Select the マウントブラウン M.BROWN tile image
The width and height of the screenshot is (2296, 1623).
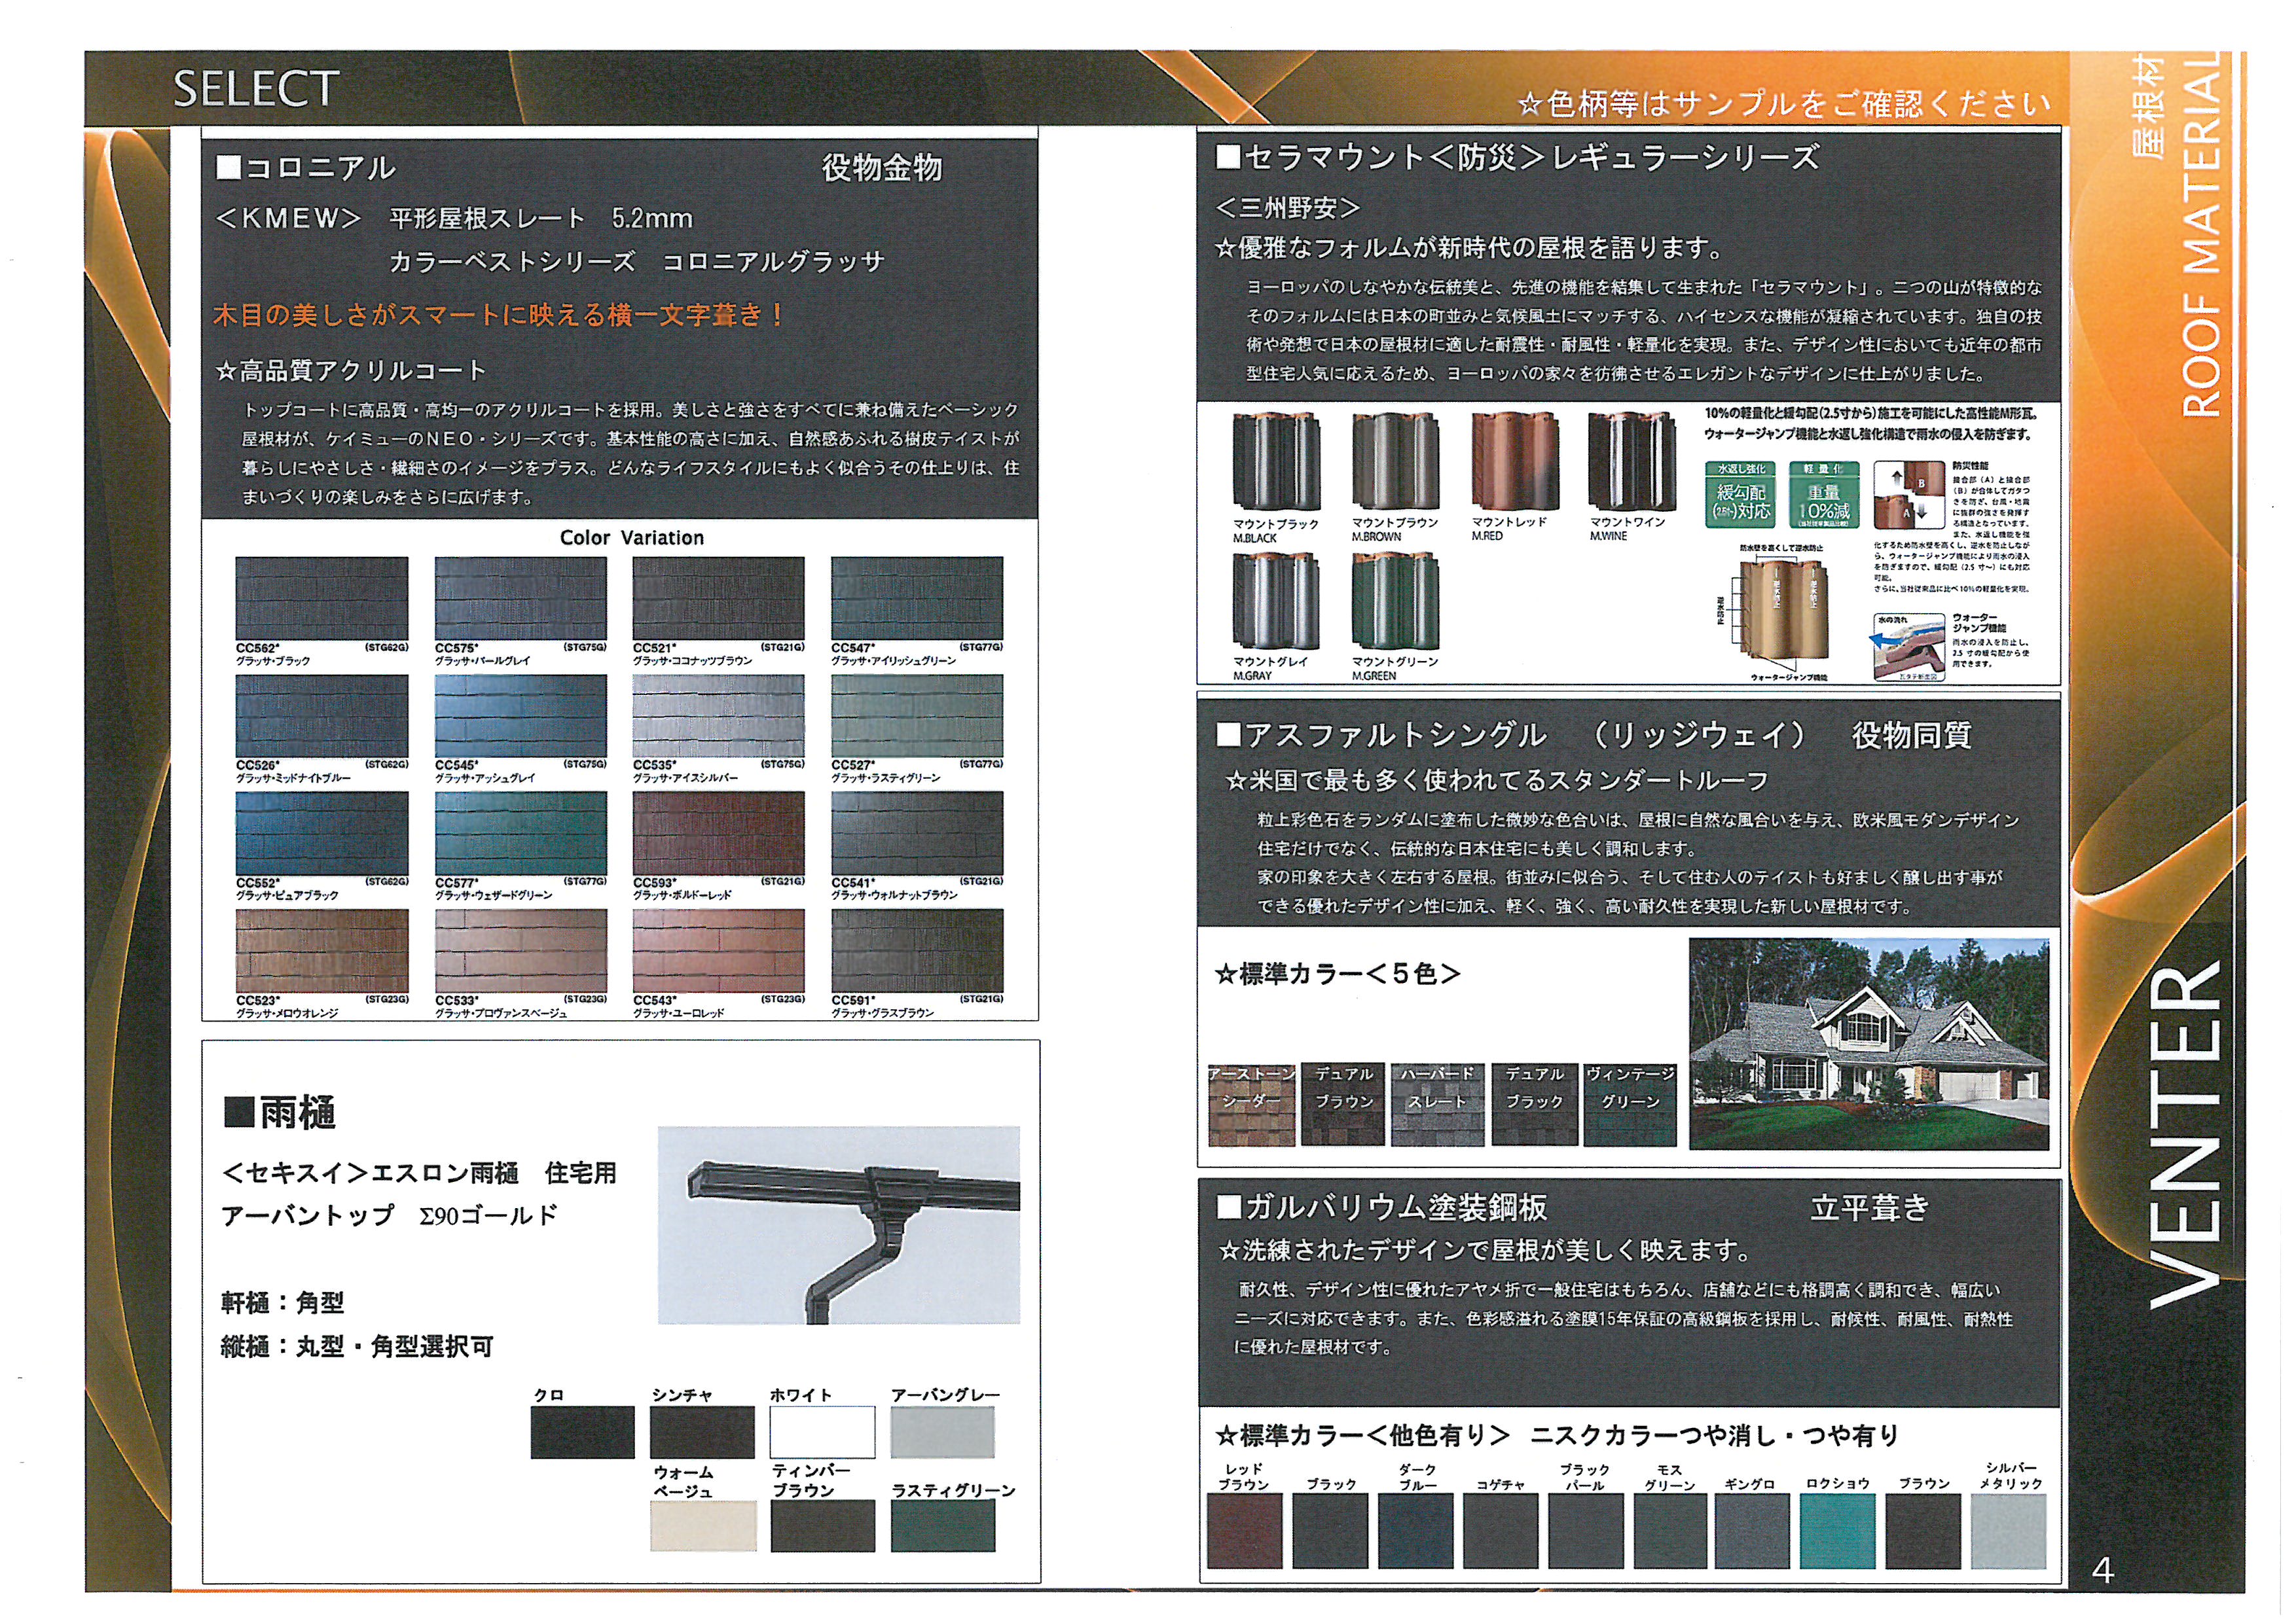(1395, 462)
